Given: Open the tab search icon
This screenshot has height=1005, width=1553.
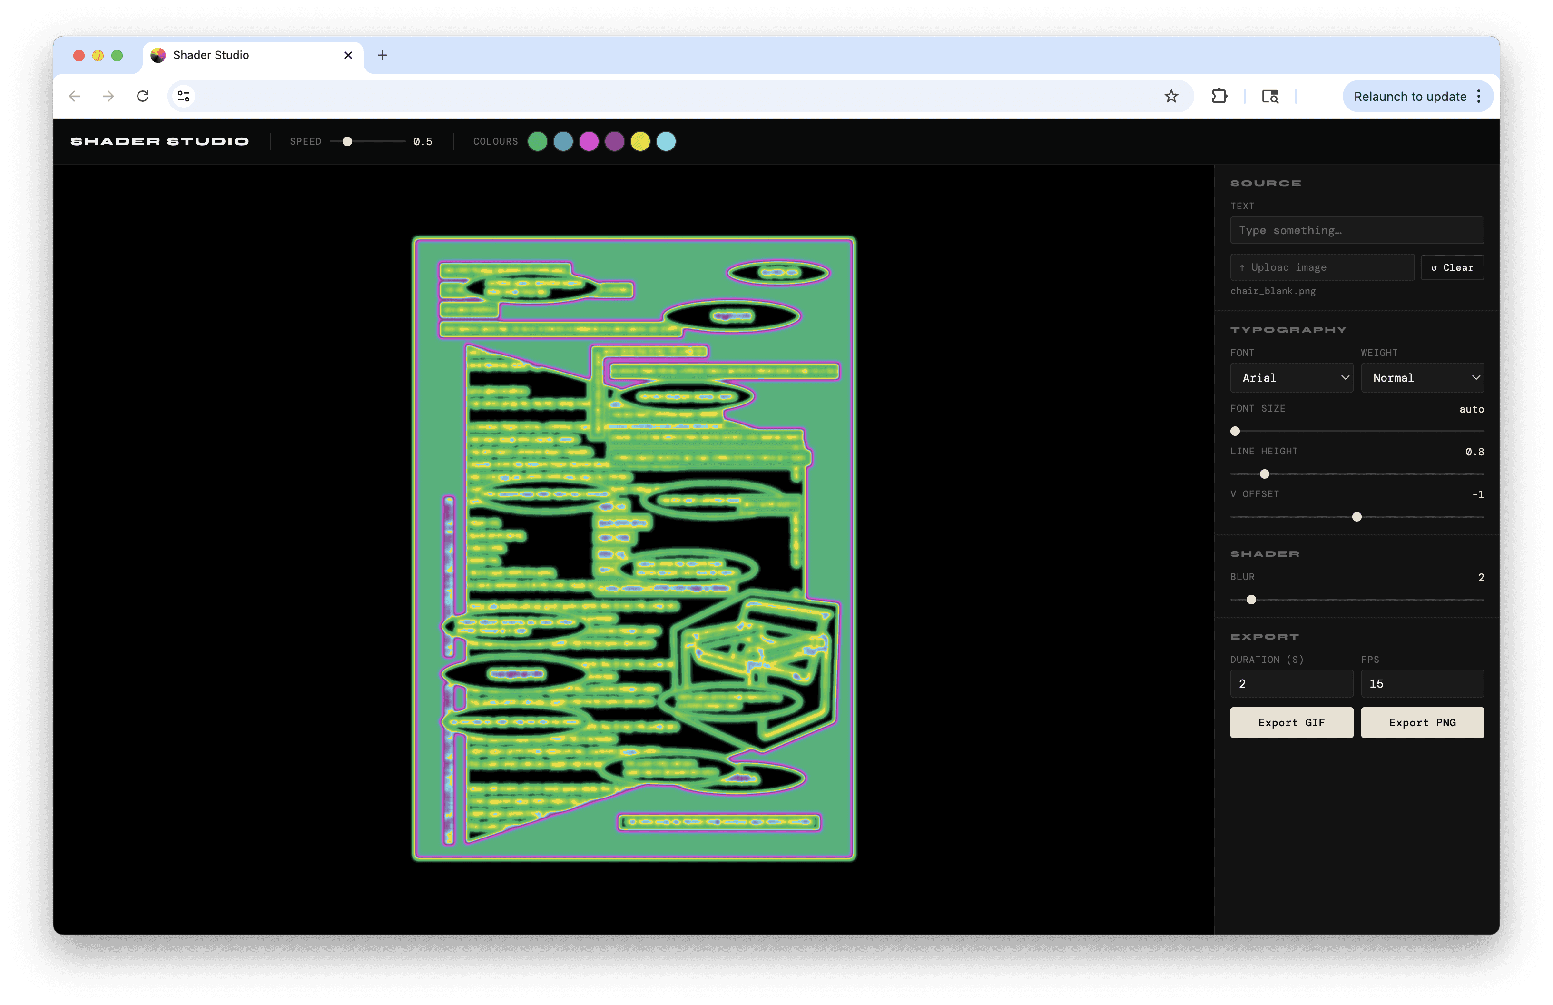Looking at the screenshot, I should point(1270,97).
